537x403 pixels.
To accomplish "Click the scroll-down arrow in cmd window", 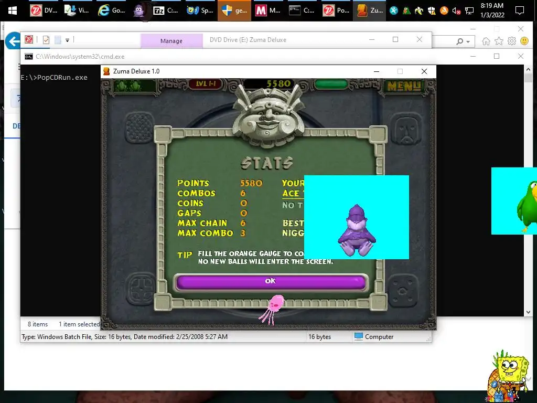I will click(x=528, y=312).
